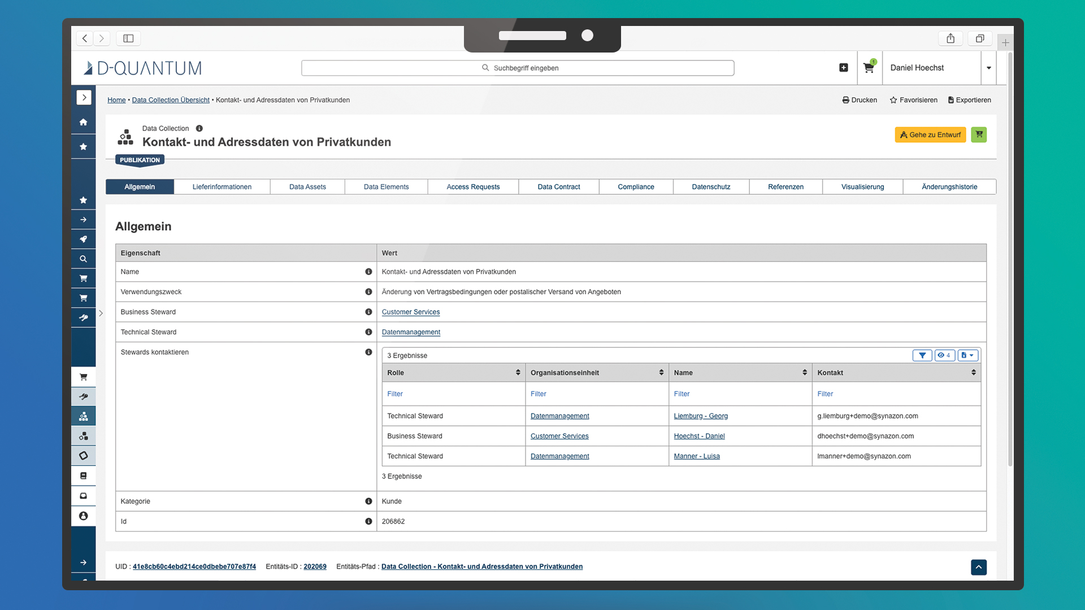The width and height of the screenshot is (1085, 610).
Task: Click the search magnifier in left sidebar
Action: 84,259
